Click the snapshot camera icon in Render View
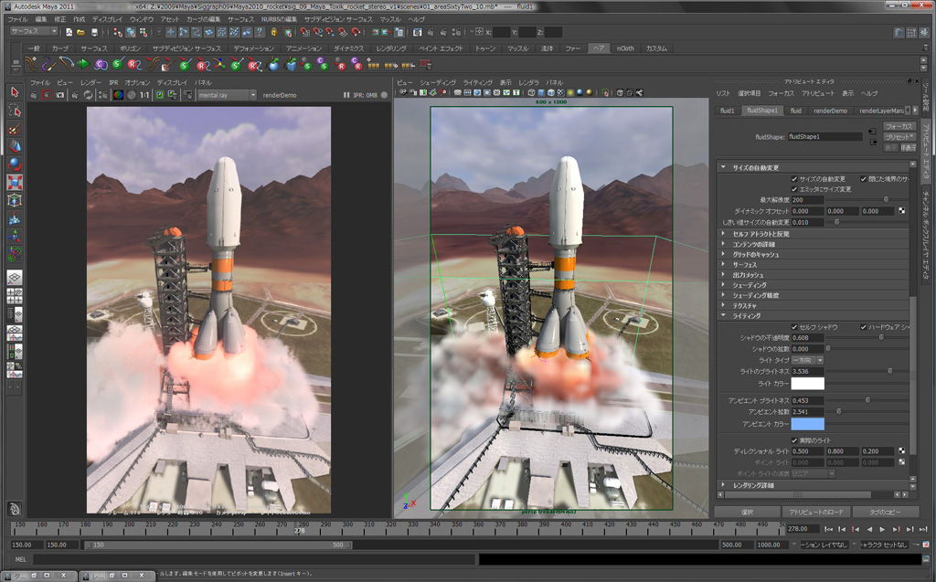This screenshot has height=582, width=936. click(x=59, y=95)
